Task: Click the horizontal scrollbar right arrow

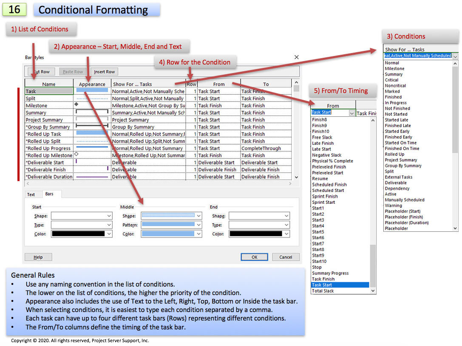Action: 290,183
